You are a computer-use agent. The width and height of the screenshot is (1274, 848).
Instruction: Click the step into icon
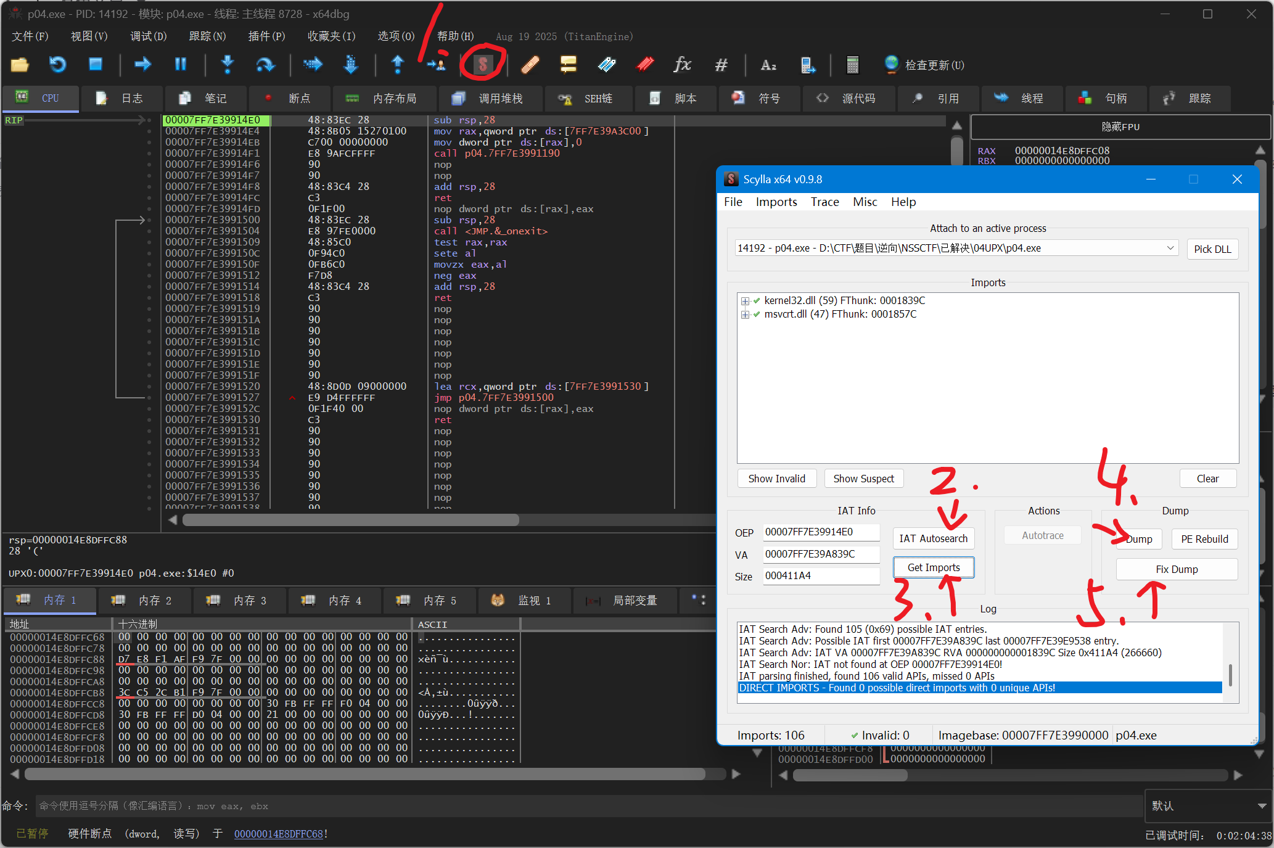click(x=228, y=64)
